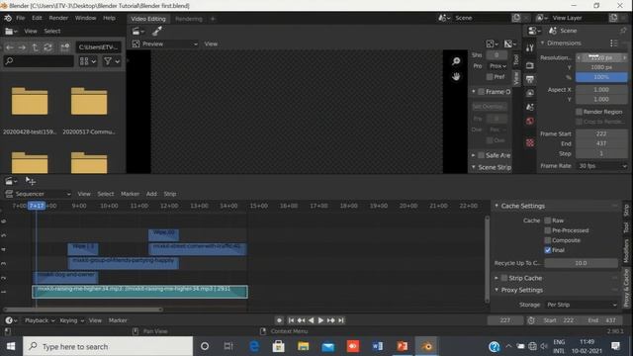
Task: Open the Sequencer view type dropdown
Action: 38,194
